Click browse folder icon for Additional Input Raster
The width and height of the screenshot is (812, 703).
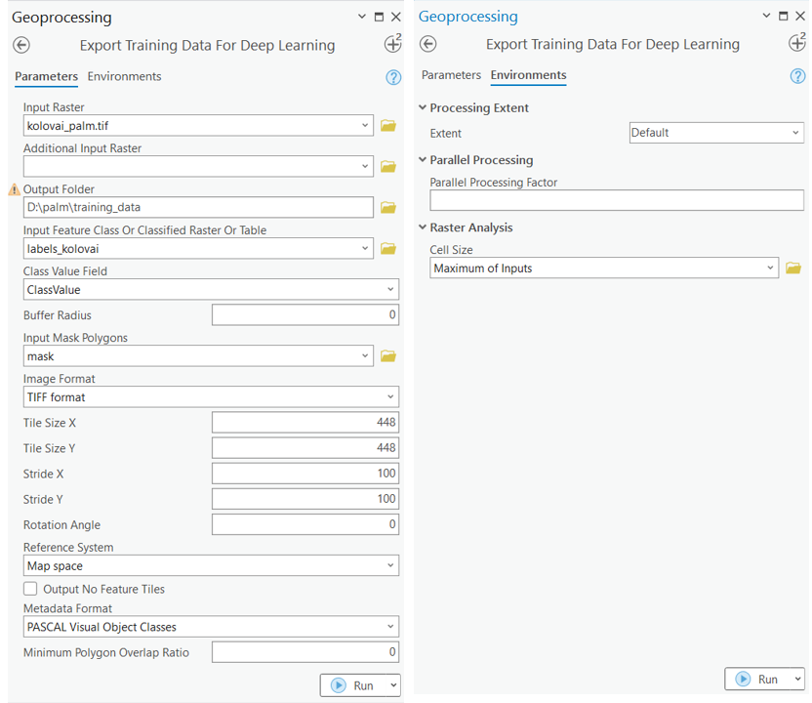pos(388,167)
